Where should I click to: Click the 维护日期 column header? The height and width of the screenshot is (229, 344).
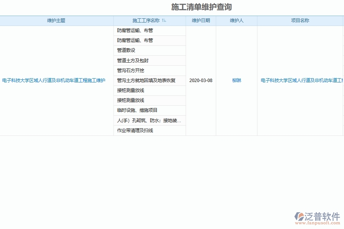pyautogui.click(x=201, y=21)
